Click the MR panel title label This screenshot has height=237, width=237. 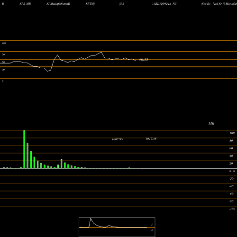pyautogui.click(x=211, y=123)
